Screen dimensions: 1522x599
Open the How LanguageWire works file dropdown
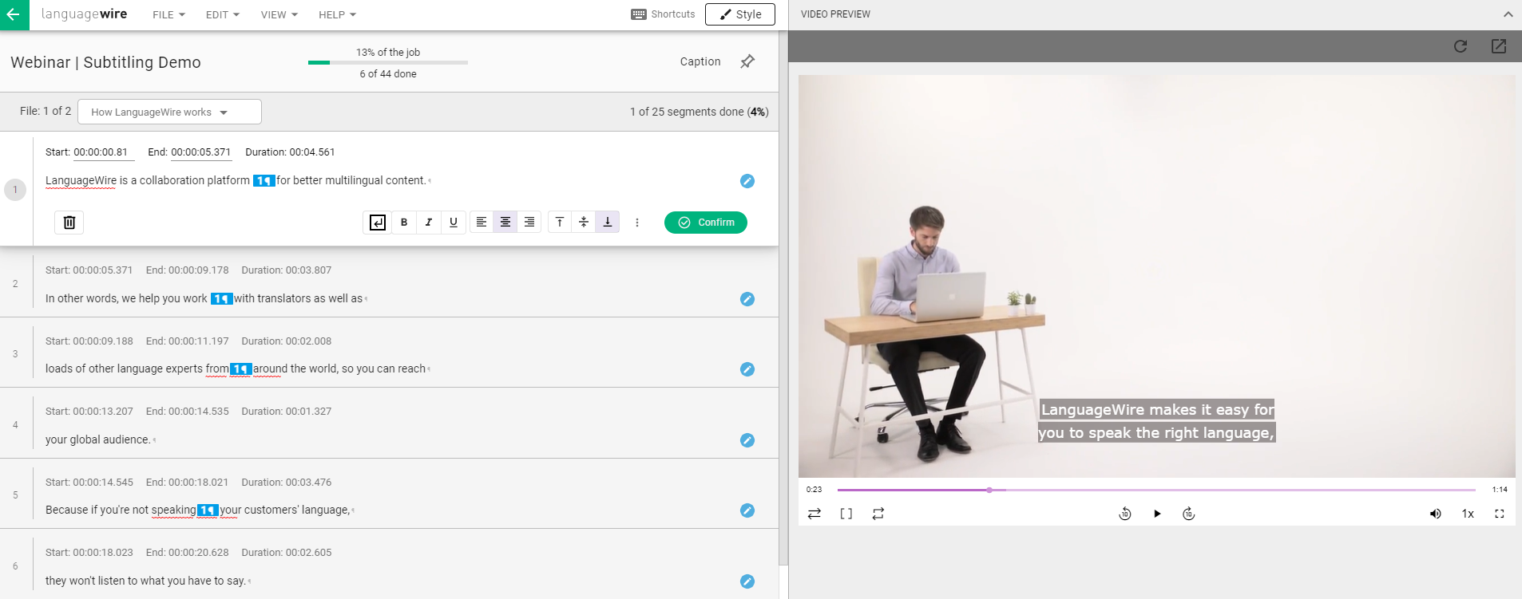point(169,112)
